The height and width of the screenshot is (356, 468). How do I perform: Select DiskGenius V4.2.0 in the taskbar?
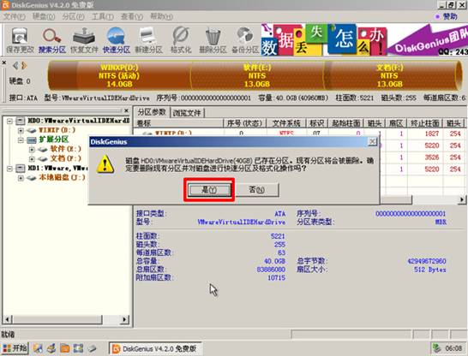coord(155,348)
